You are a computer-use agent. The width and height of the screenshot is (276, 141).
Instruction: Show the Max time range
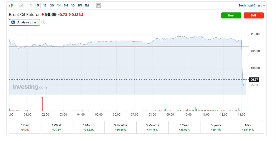coord(248,127)
